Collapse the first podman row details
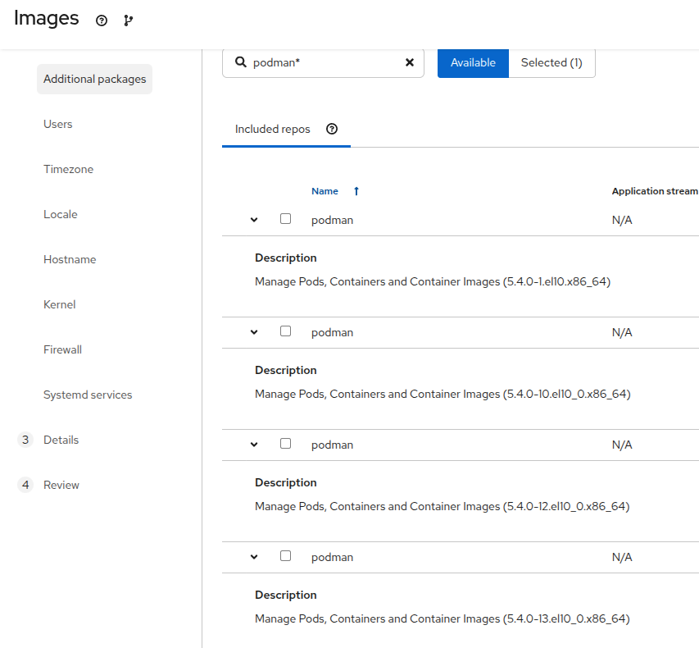Image resolution: width=699 pixels, height=648 pixels. point(254,220)
